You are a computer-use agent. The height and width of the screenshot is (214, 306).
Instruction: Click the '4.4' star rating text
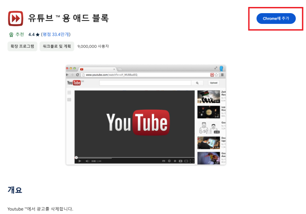coord(31,35)
